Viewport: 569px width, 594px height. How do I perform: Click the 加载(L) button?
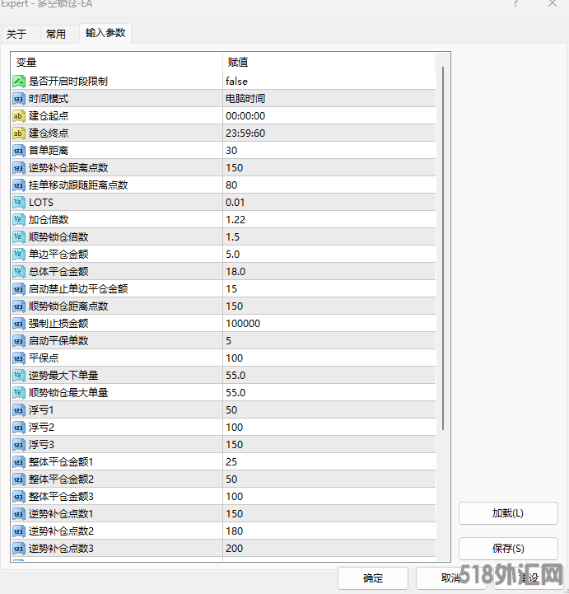pyautogui.click(x=508, y=513)
